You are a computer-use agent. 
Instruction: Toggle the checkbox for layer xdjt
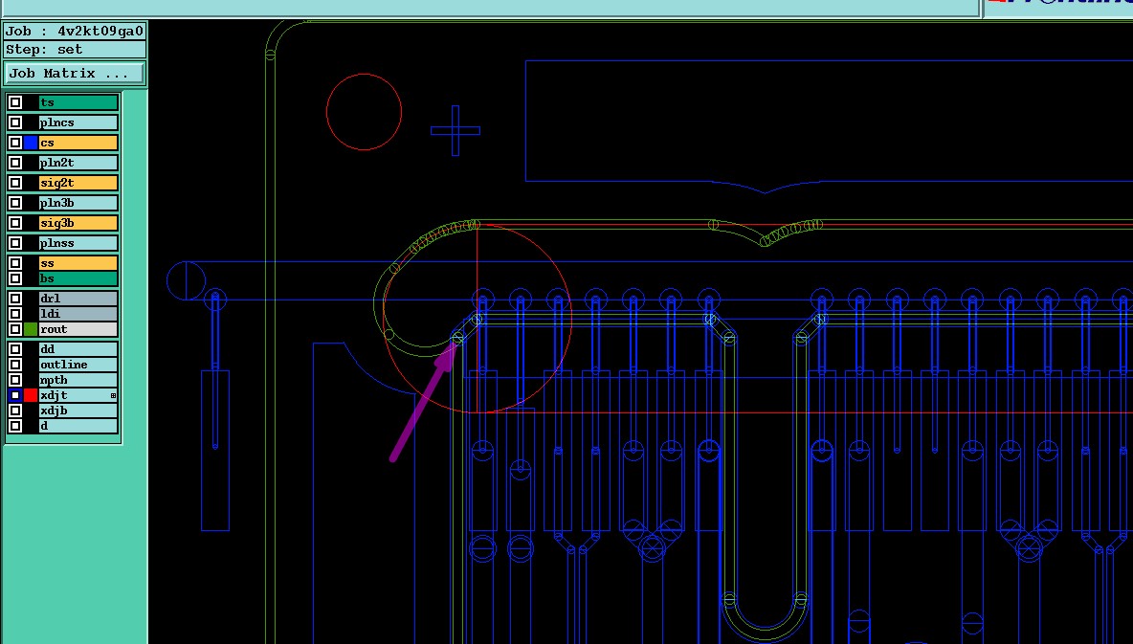(15, 395)
